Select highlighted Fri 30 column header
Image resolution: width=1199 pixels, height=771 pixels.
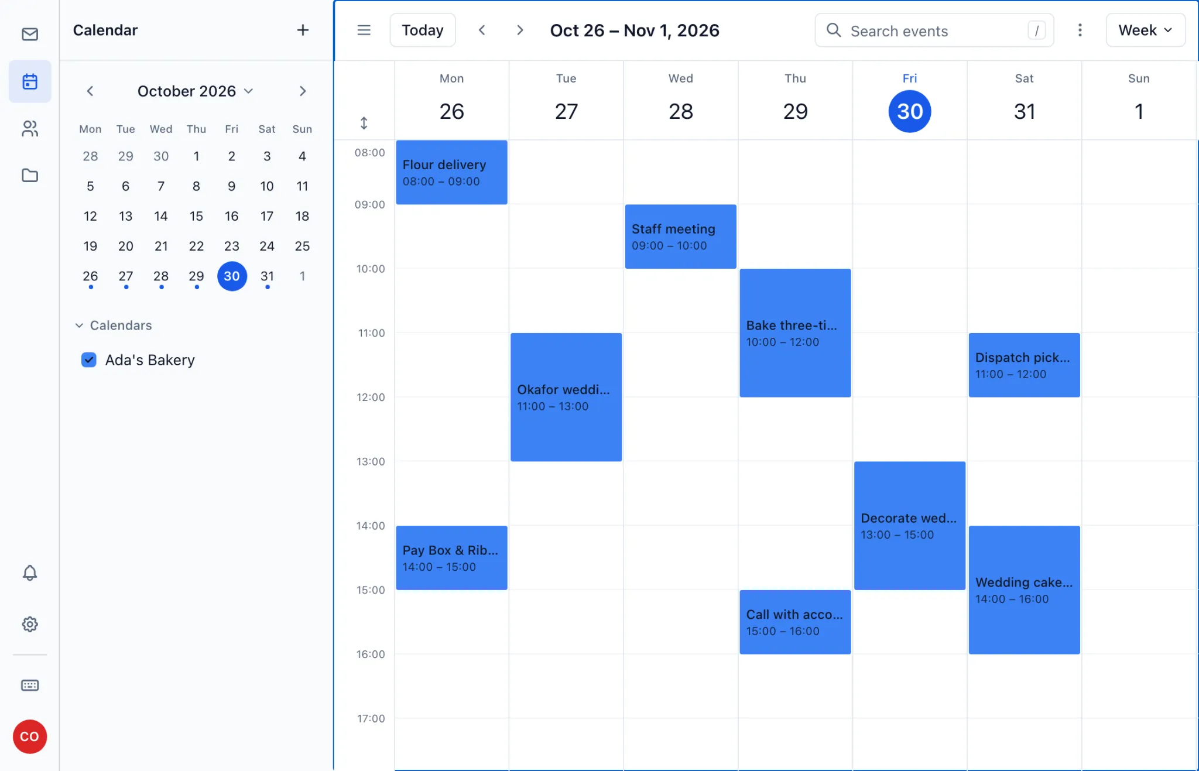pyautogui.click(x=910, y=100)
